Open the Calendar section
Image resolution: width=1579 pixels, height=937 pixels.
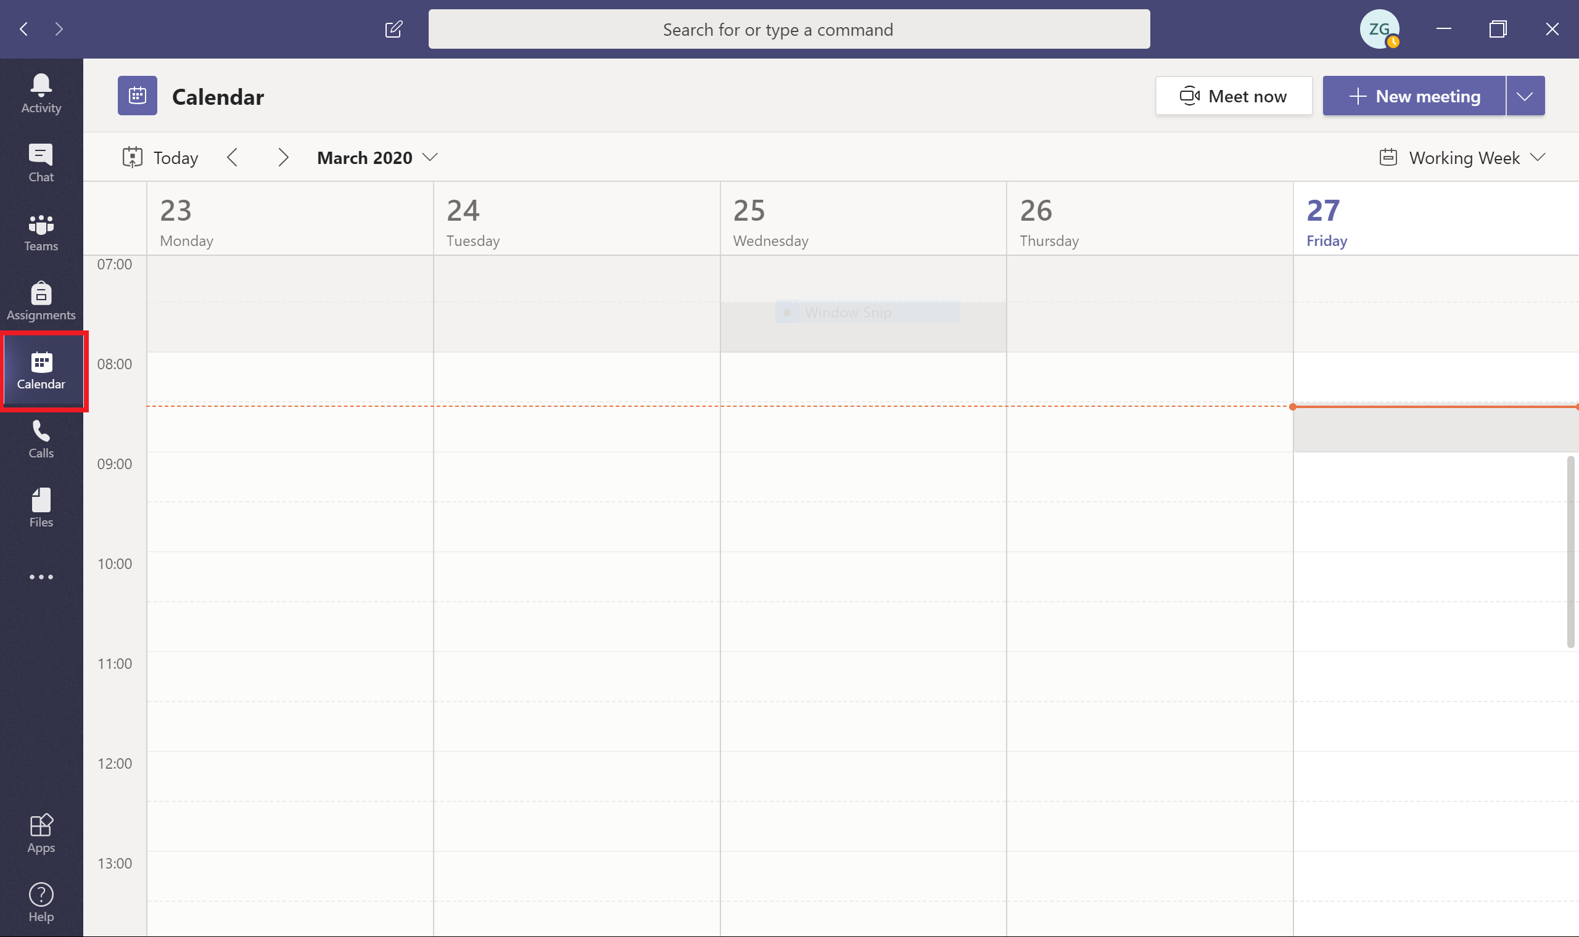coord(41,369)
